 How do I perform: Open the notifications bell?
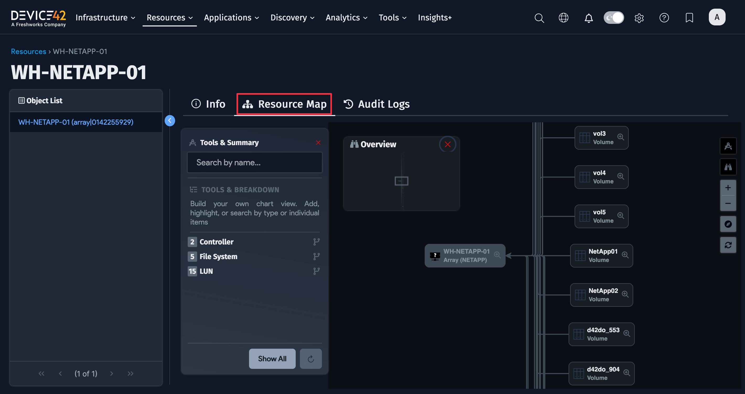point(589,18)
